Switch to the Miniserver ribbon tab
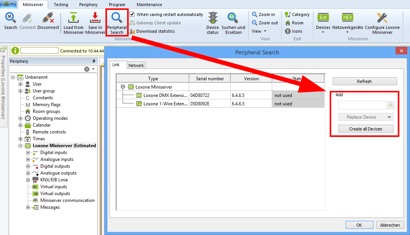This screenshot has width=410, height=235. pos(33,5)
